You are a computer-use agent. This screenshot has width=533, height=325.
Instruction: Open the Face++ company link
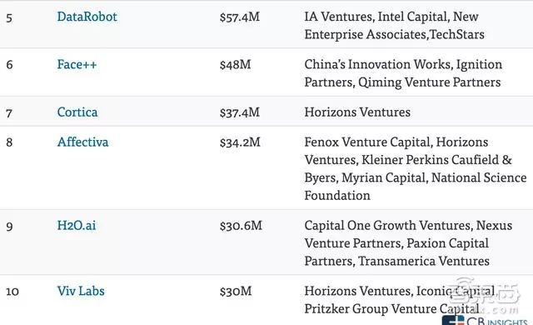77,65
